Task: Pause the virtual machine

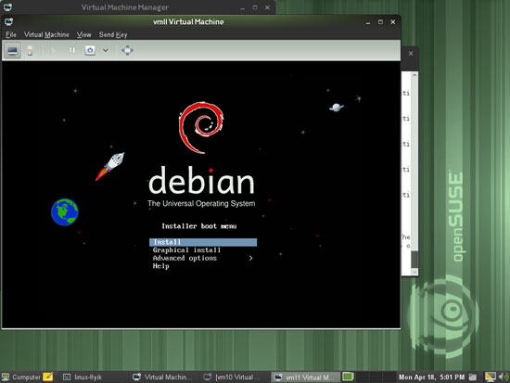Action: pyautogui.click(x=72, y=50)
